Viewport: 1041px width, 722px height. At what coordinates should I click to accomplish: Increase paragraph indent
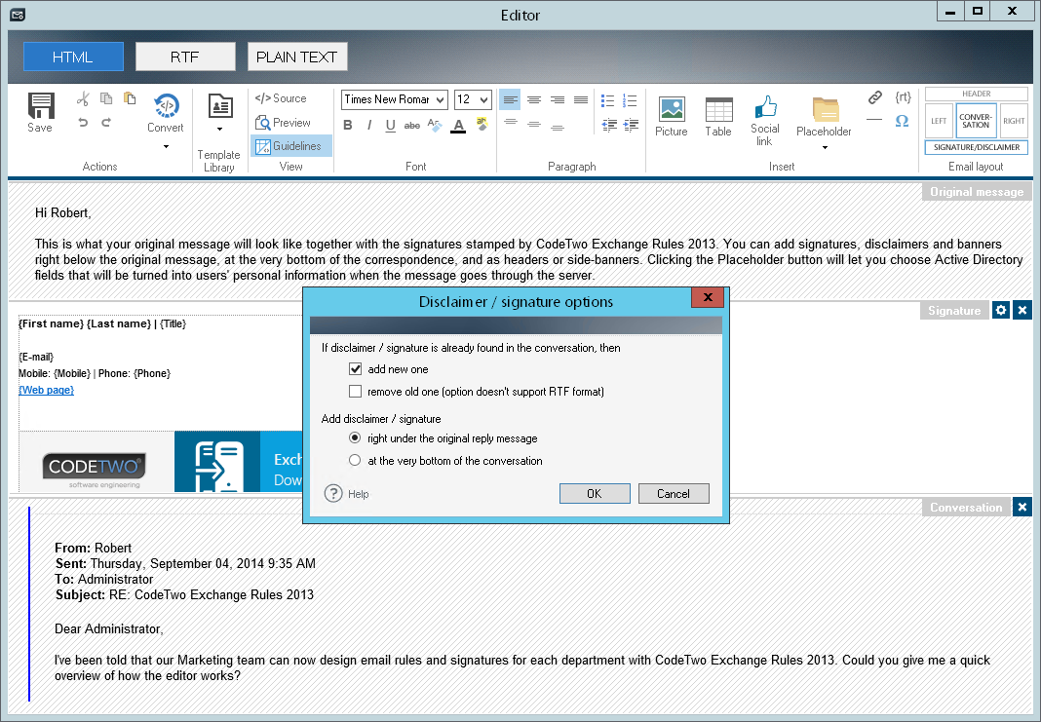(x=631, y=124)
